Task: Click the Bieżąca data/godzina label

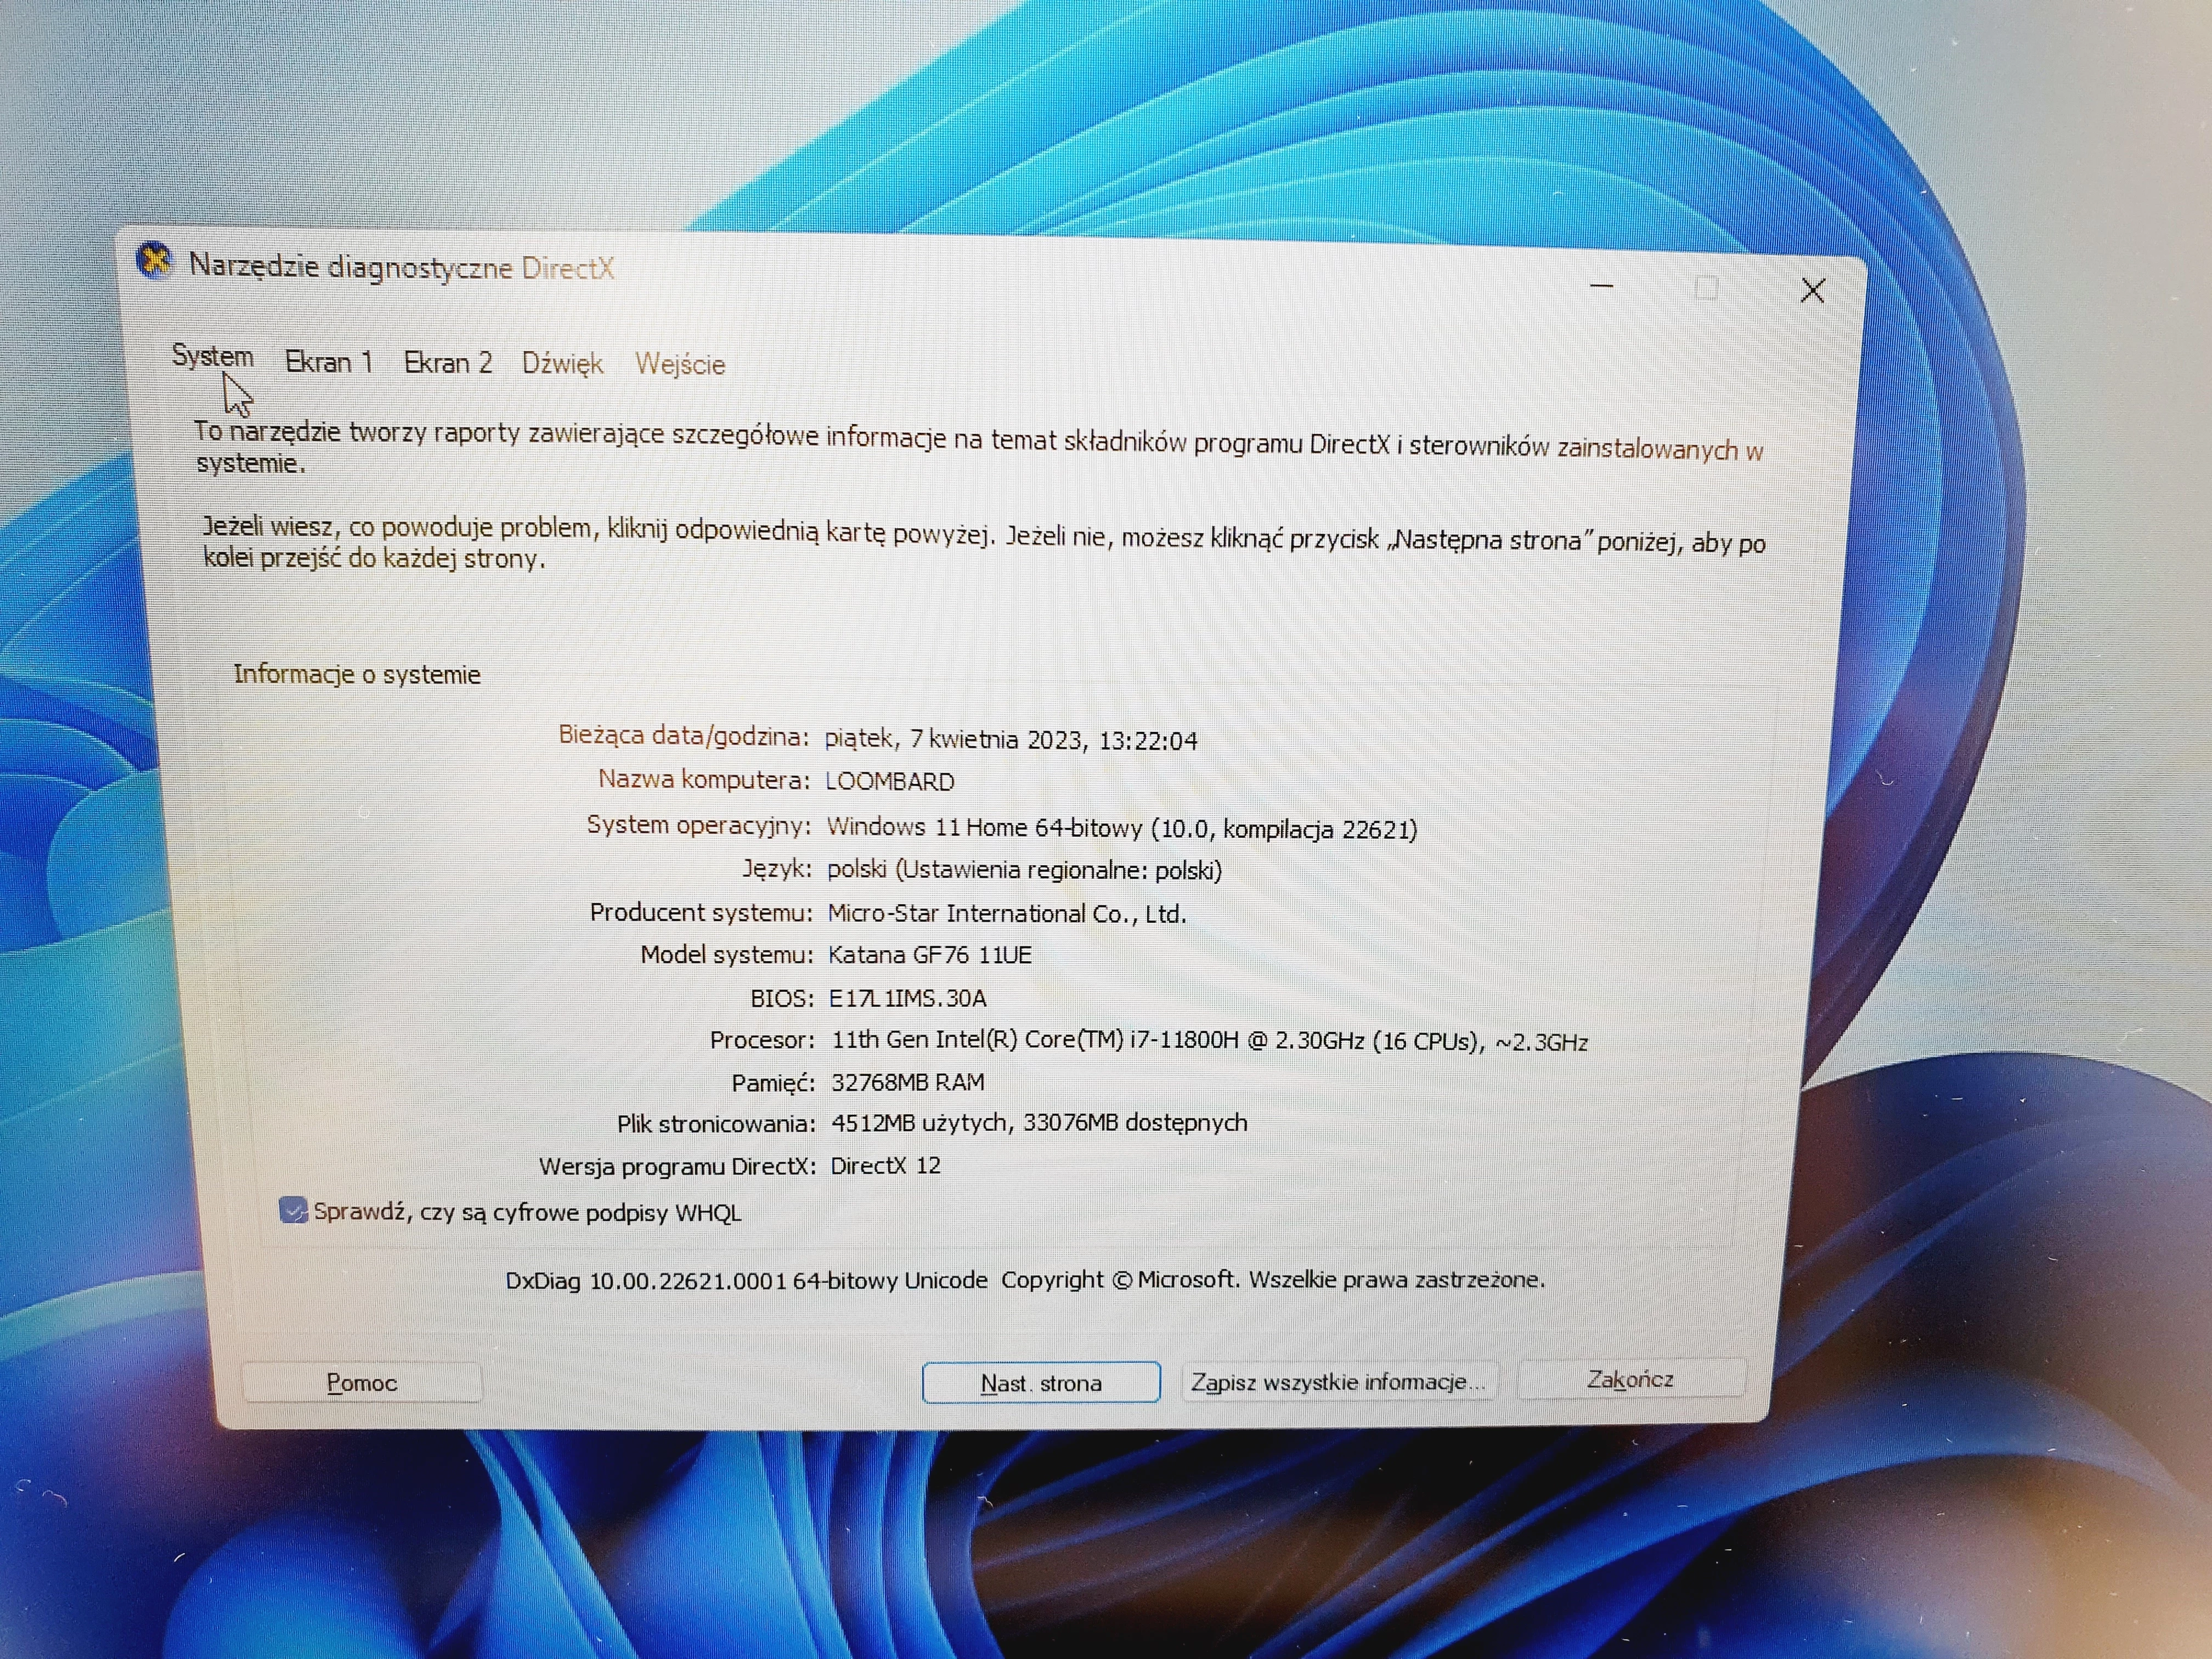Action: pos(684,735)
